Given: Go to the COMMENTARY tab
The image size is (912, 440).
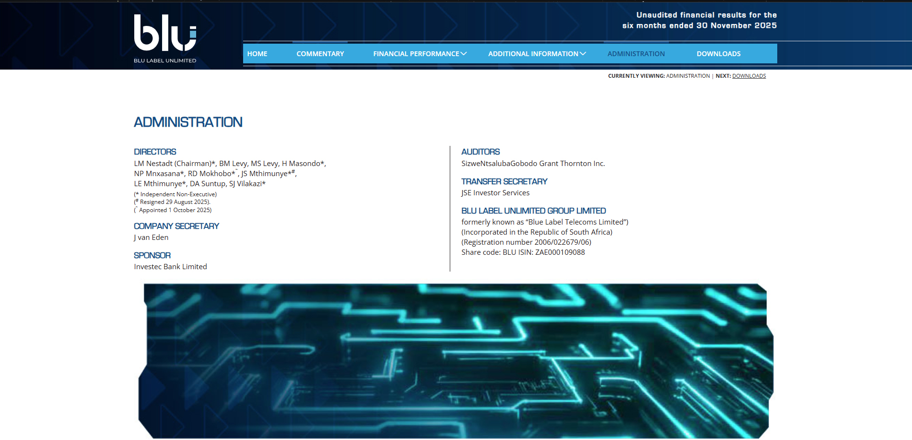Looking at the screenshot, I should click(320, 54).
